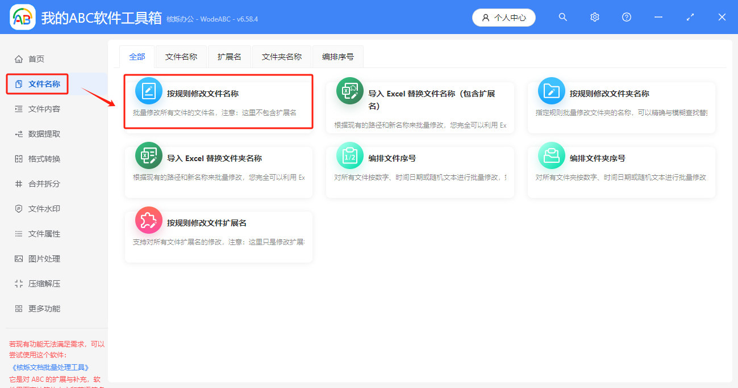
Task: Click the pink puzzle extension icon
Action: 149,220
